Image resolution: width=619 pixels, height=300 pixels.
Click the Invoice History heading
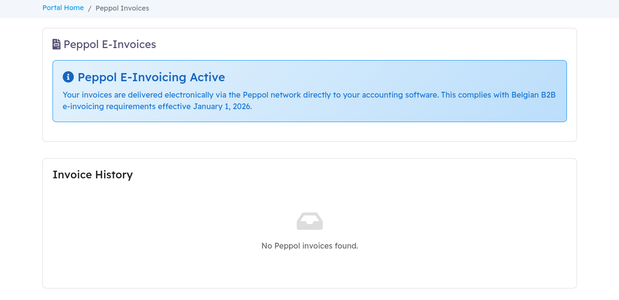92,175
